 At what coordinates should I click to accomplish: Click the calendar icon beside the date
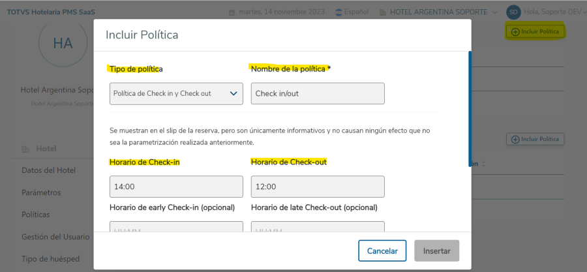click(x=232, y=12)
